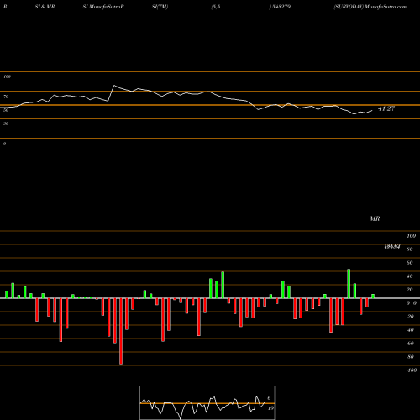The width and height of the screenshot is (420, 420).
Task: Click the SI(TM) header text
Action: pos(160,7)
